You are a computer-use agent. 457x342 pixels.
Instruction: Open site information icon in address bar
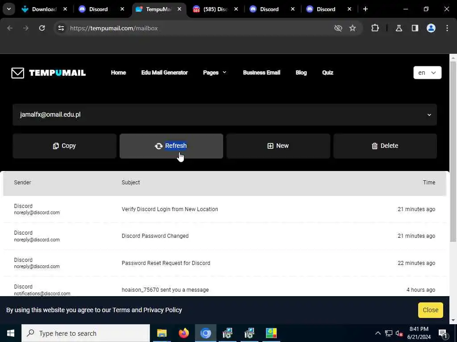pos(61,28)
